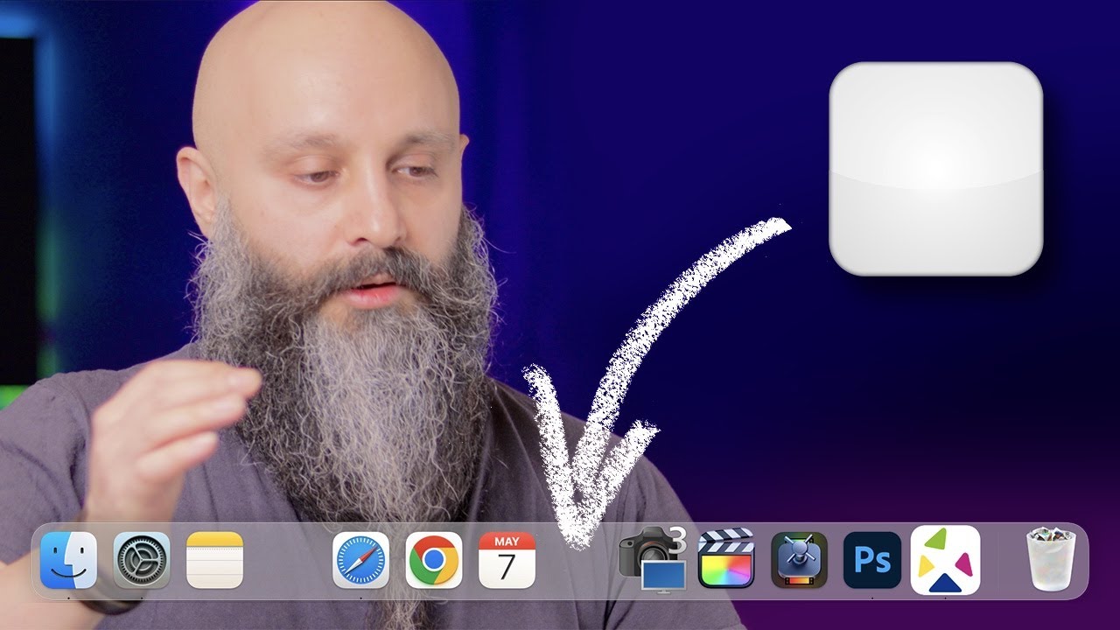
Task: Open Finder from the Dock
Action: [68, 560]
